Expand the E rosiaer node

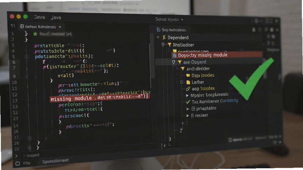pos(187,116)
